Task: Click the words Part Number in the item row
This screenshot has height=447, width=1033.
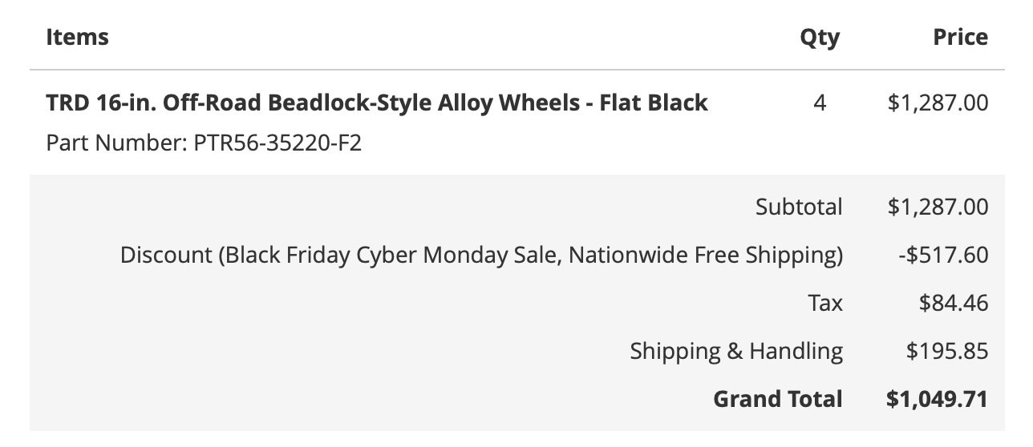Action: (115, 144)
